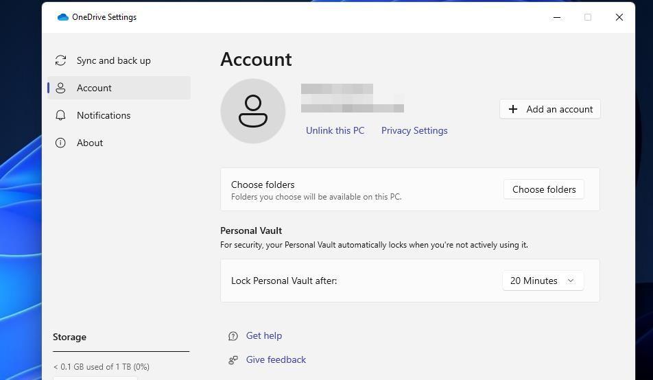Image resolution: width=653 pixels, height=380 pixels.
Task: Open the Privacy Settings link
Action: (414, 130)
